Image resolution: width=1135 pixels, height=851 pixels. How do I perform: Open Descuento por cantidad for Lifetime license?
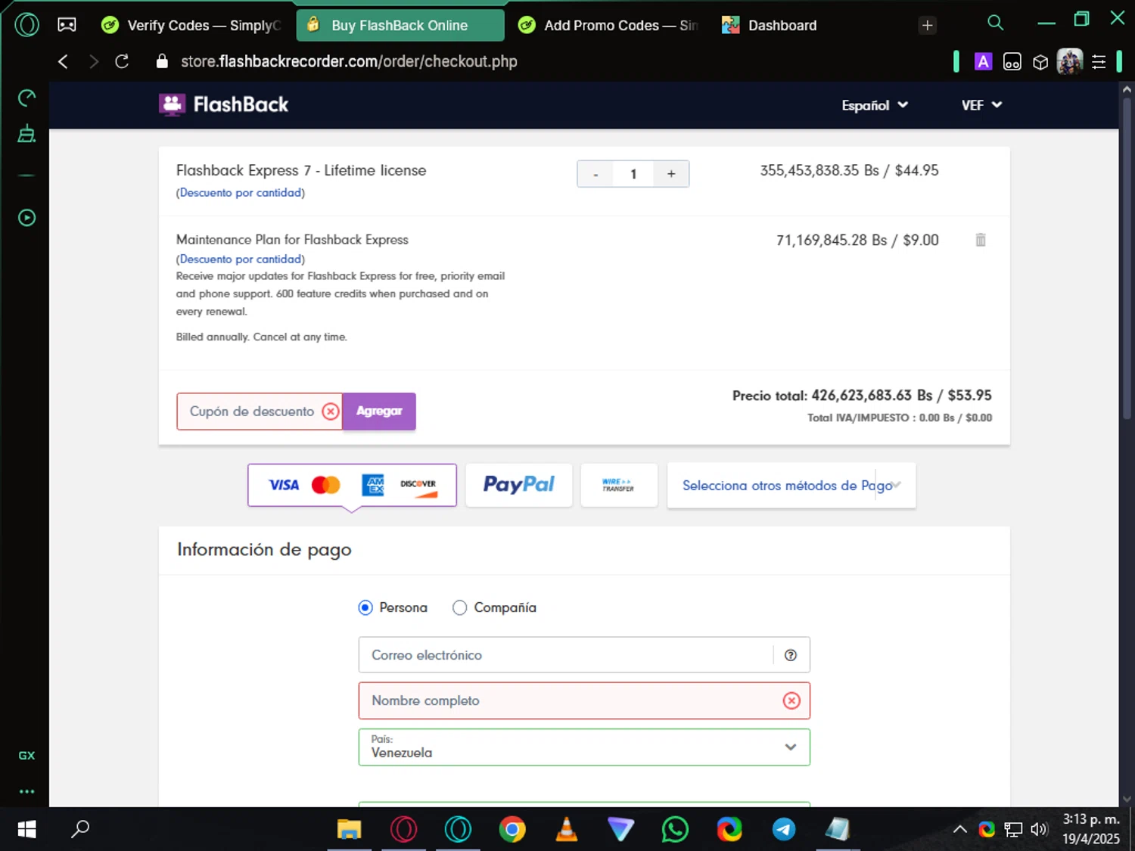241,192
